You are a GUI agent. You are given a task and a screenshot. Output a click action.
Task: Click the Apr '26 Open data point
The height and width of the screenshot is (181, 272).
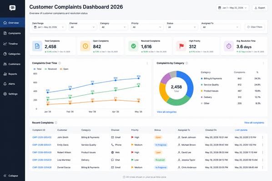point(116,100)
